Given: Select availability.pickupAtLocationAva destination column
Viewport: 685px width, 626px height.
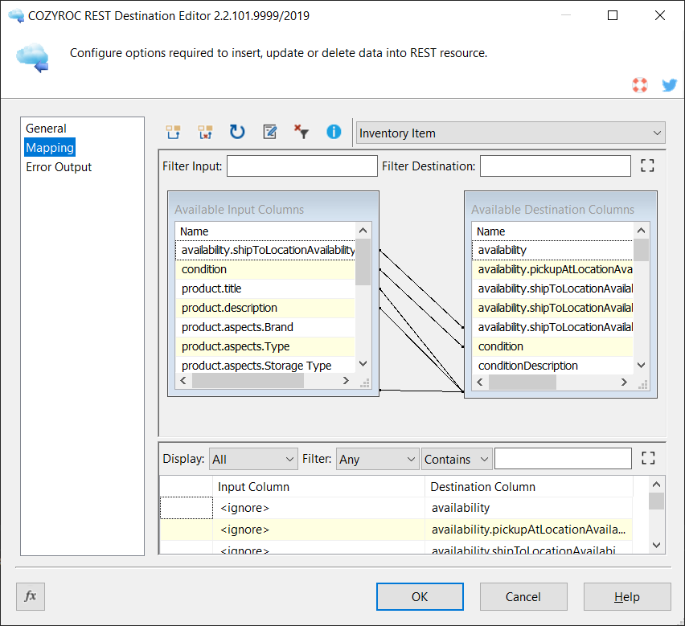Looking at the screenshot, I should tap(552, 269).
